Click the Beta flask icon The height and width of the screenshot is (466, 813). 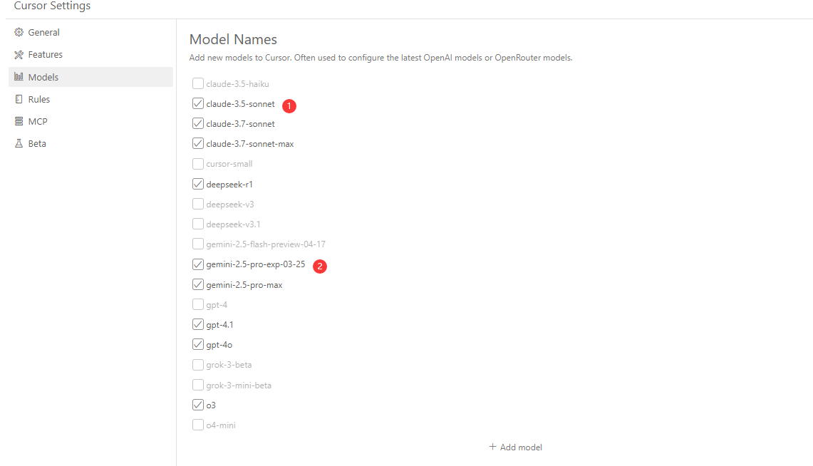tap(19, 144)
